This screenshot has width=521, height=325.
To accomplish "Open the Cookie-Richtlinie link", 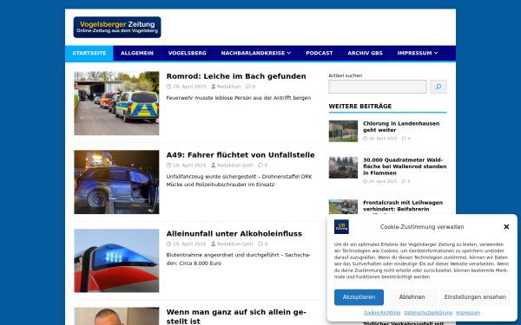I will pos(382,313).
